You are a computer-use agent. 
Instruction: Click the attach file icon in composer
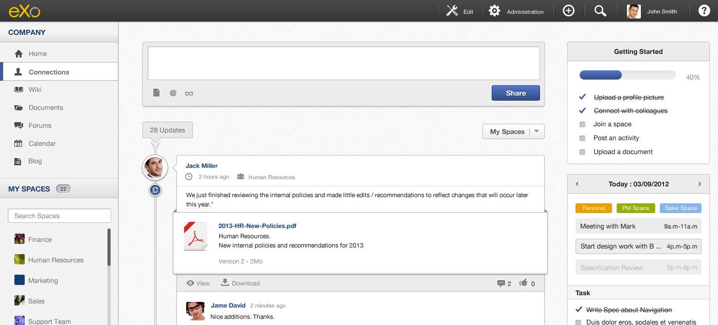pyautogui.click(x=157, y=93)
